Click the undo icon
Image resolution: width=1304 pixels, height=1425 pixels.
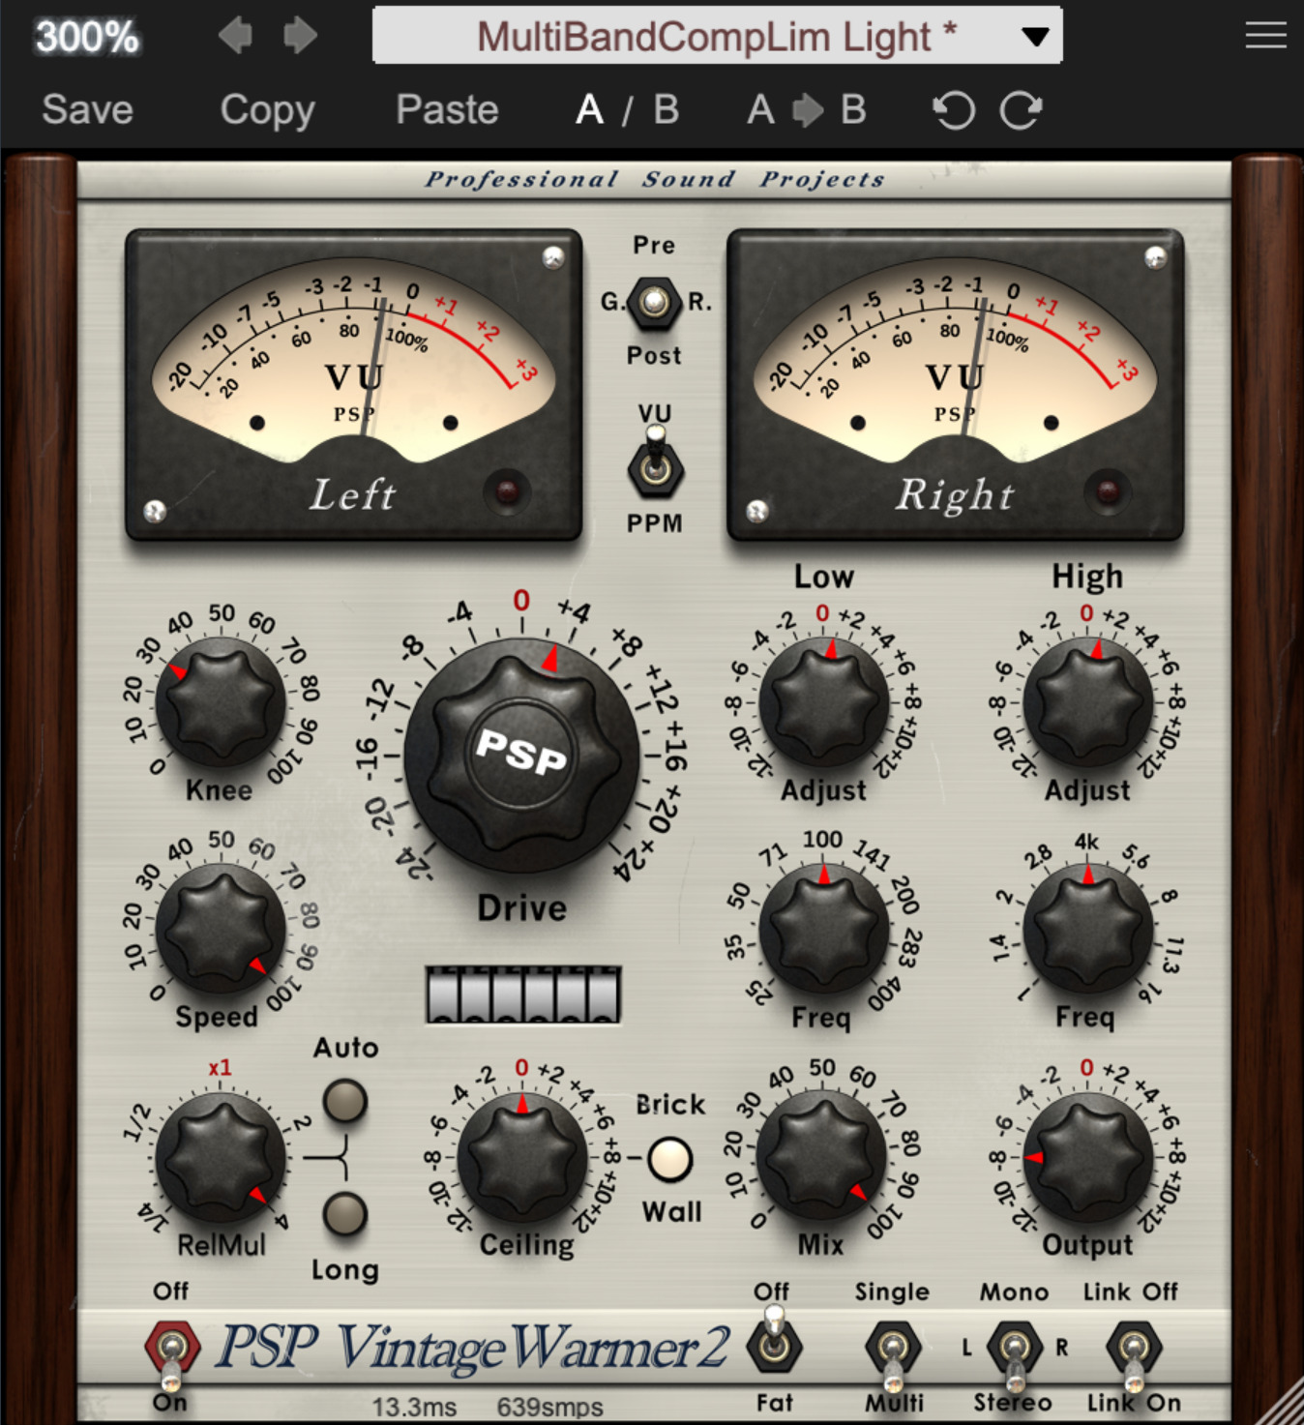[x=953, y=110]
